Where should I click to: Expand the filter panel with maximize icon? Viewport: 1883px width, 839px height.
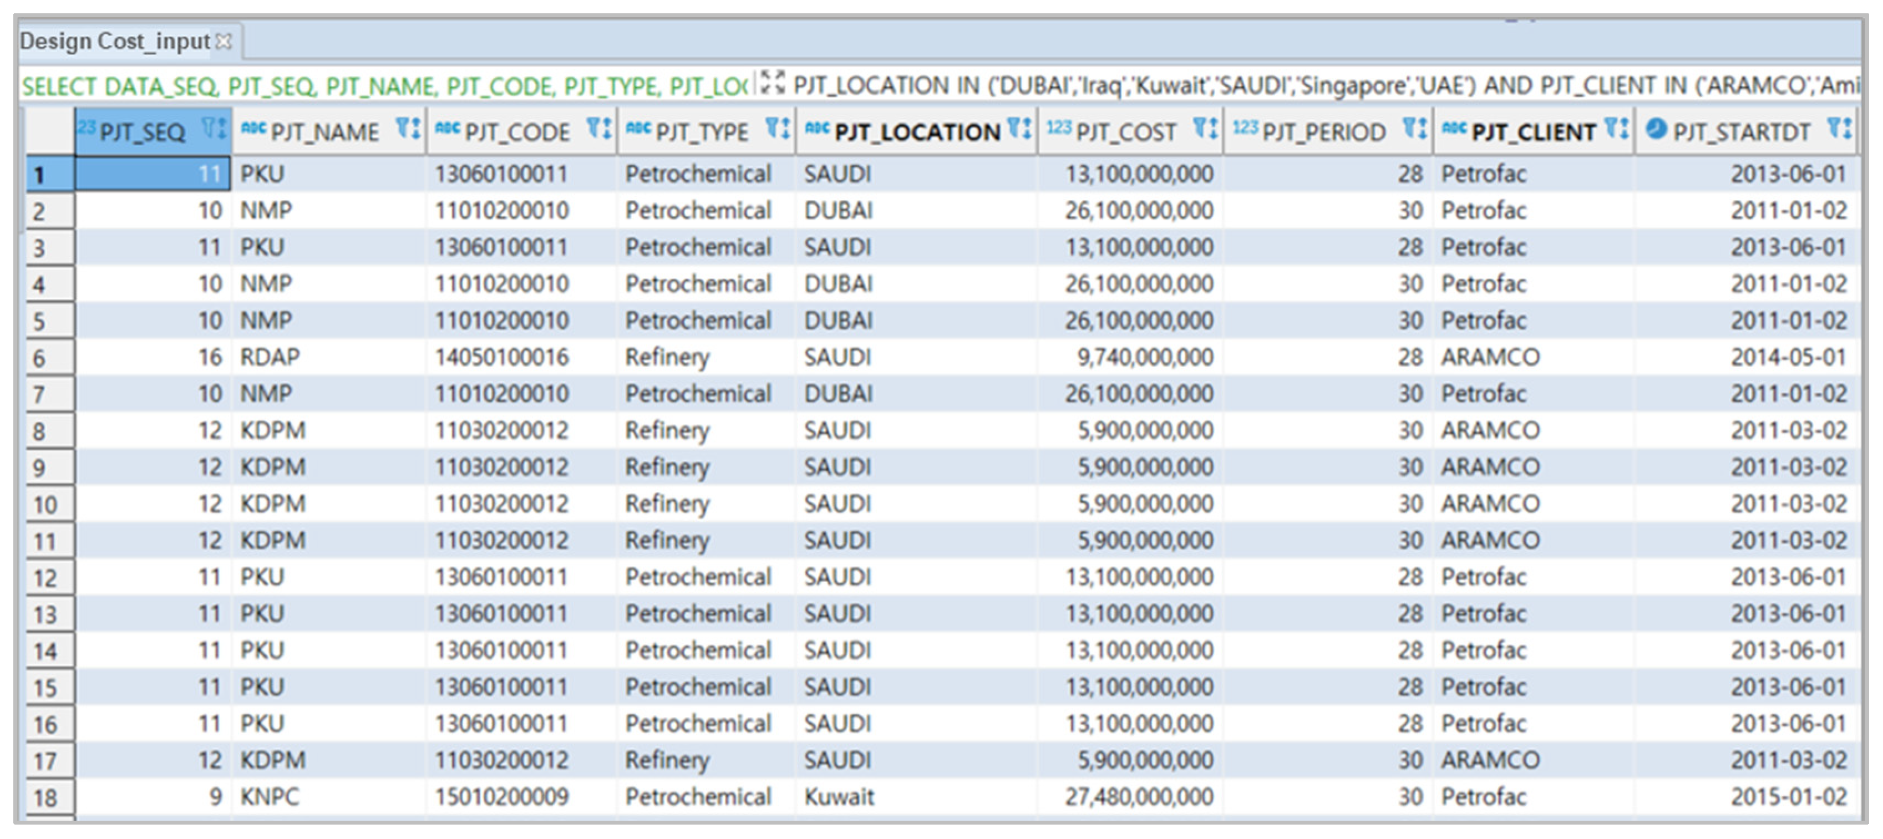772,83
